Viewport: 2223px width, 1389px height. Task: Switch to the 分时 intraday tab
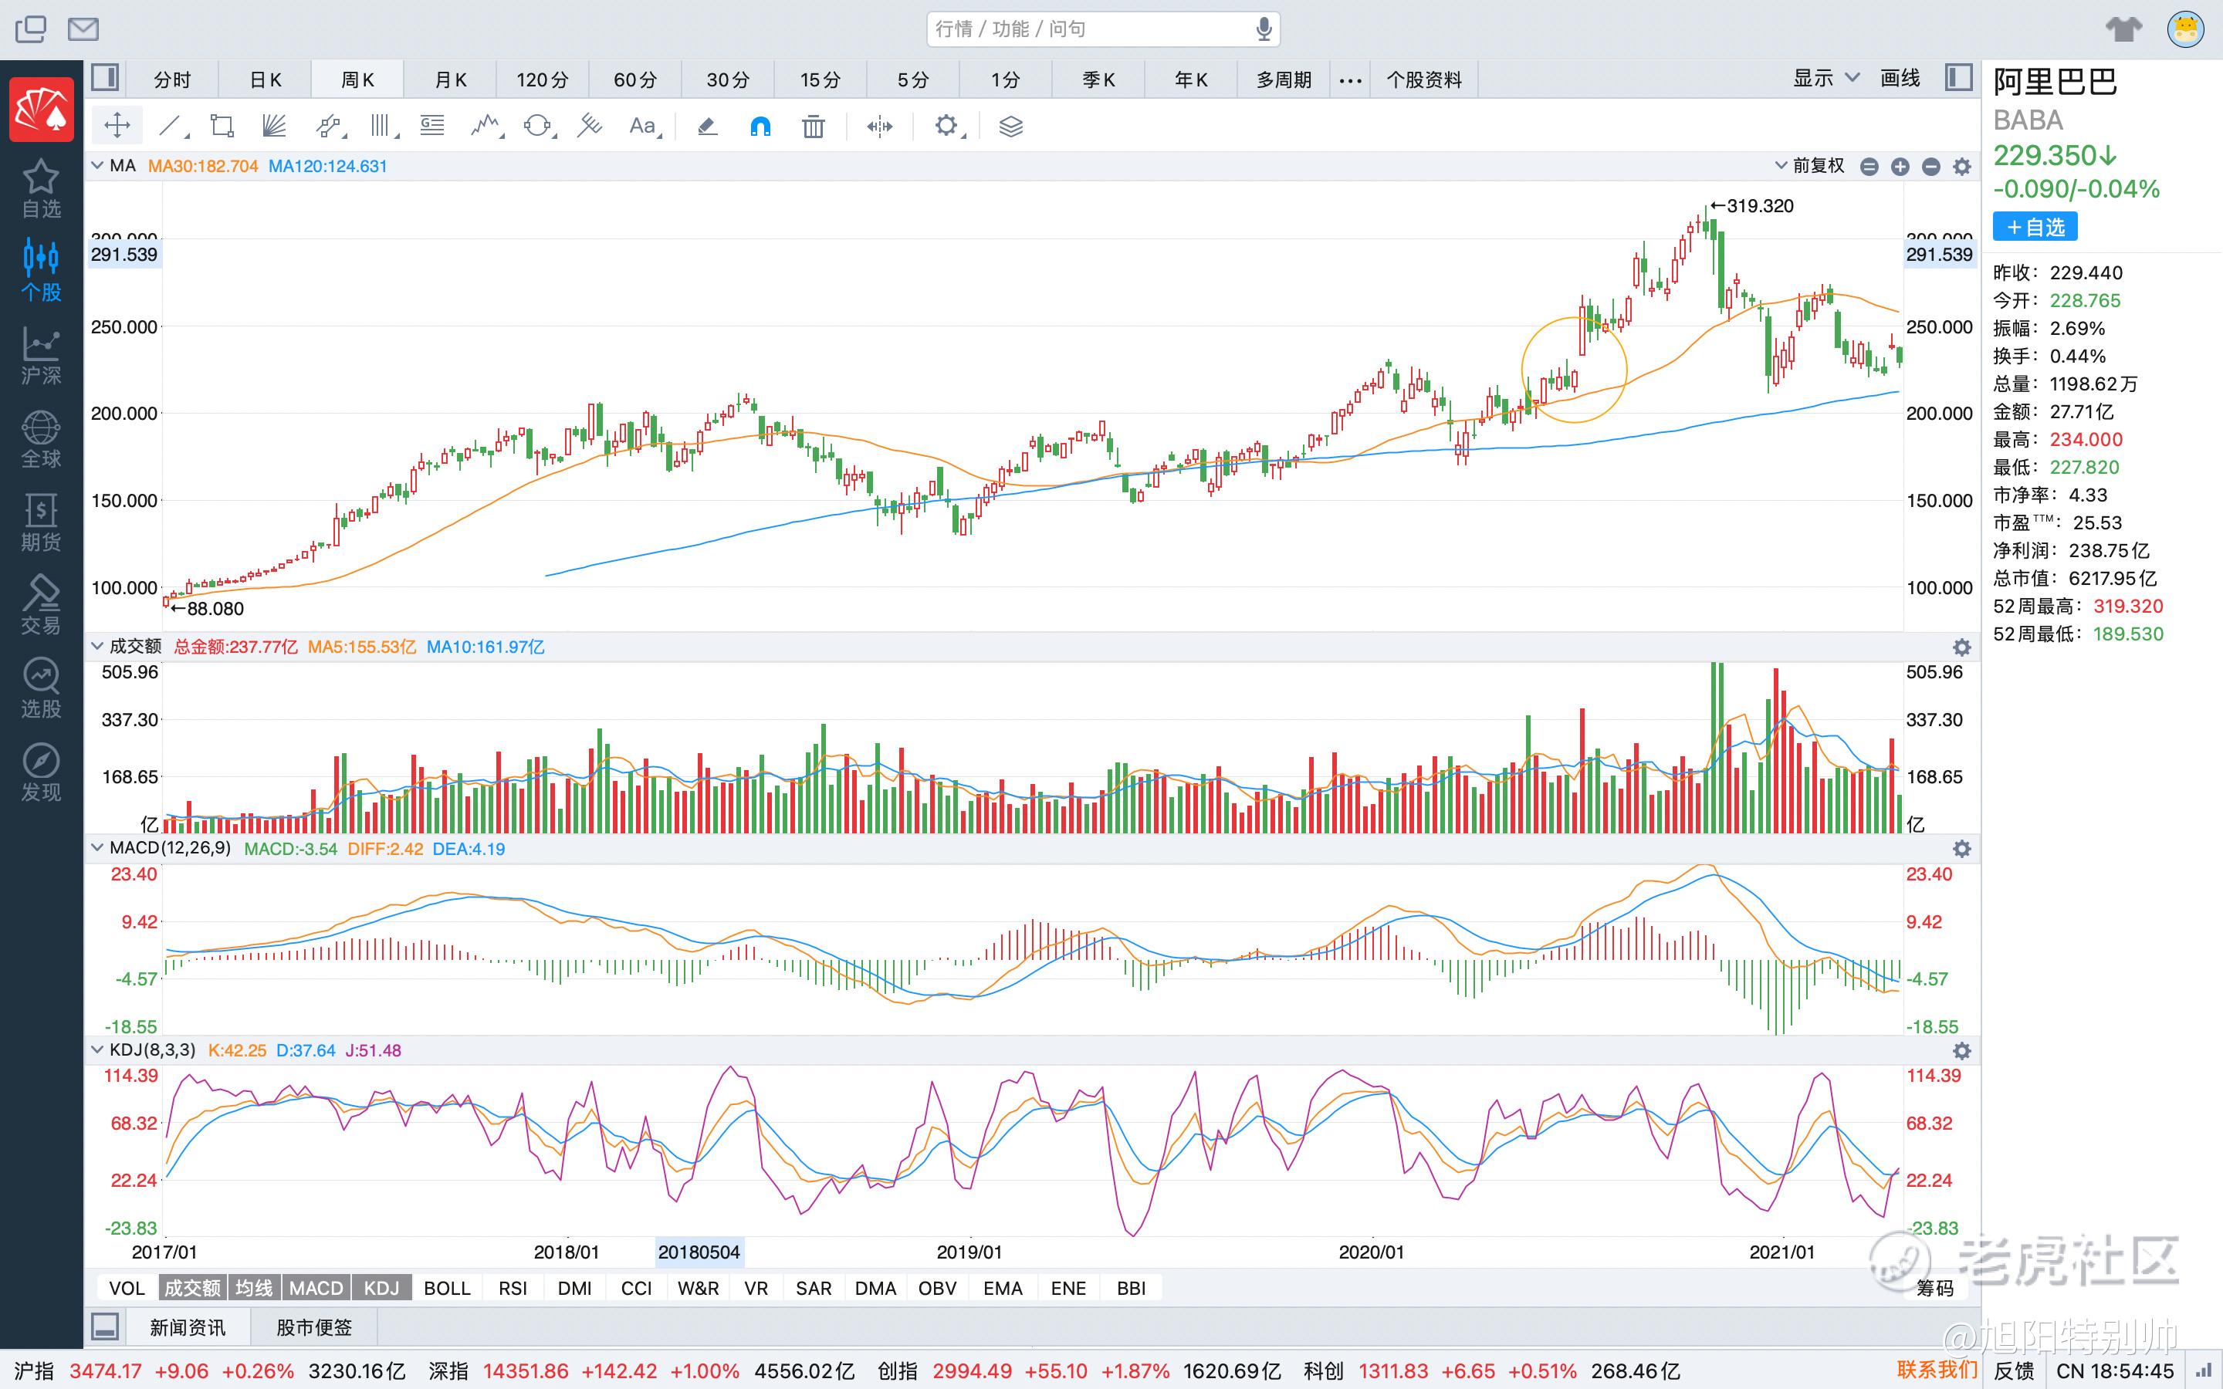172,80
